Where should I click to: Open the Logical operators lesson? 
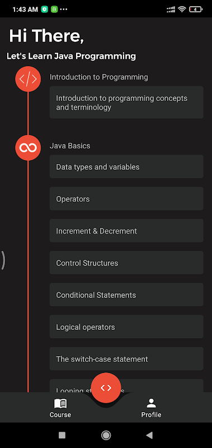tap(126, 326)
